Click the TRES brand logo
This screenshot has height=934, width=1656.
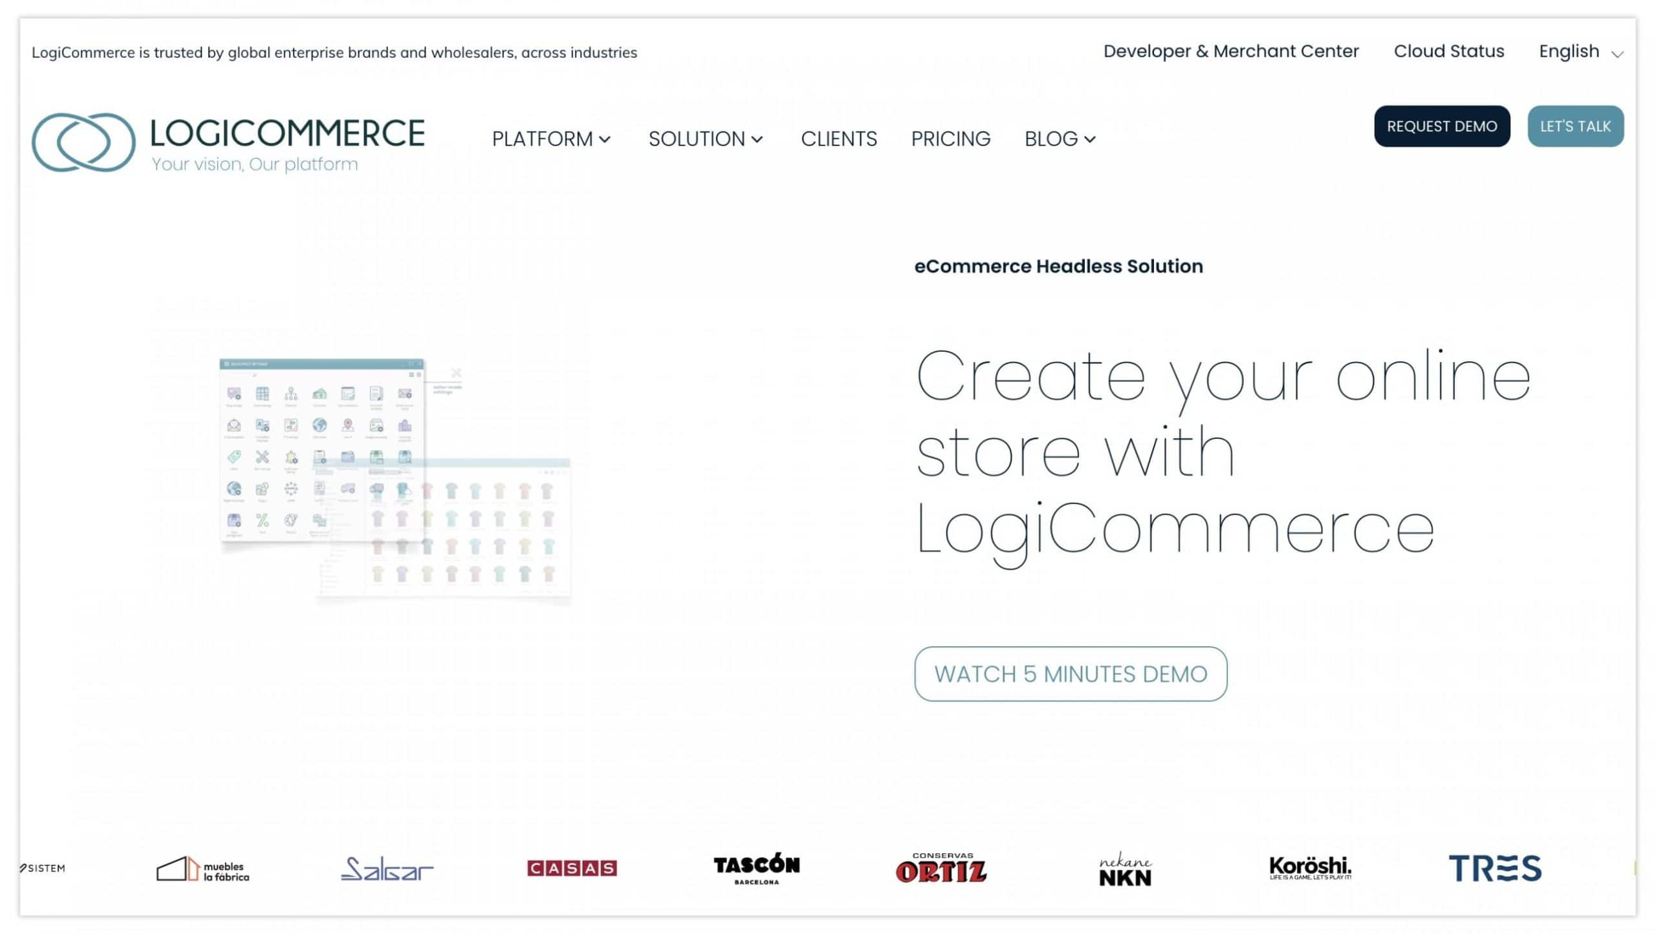coord(1495,868)
